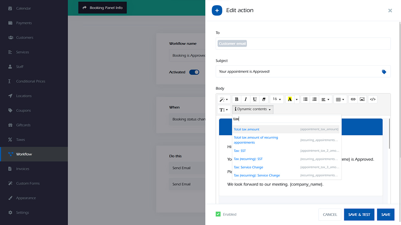
Task: Choose 'Tax: Service Charge' from the list
Action: 248,167
